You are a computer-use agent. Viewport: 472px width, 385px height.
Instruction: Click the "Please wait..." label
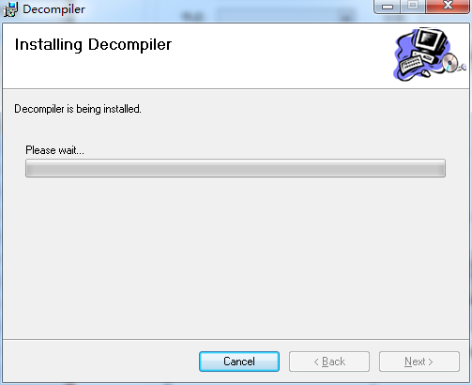(54, 150)
